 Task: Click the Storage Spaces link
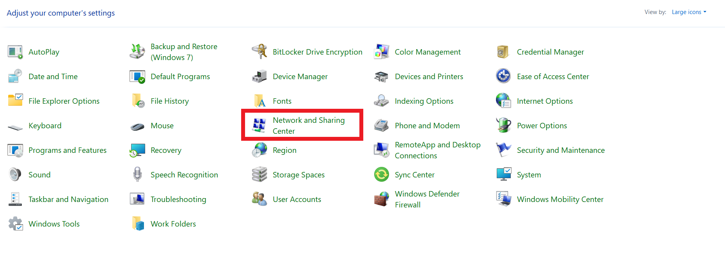point(299,175)
